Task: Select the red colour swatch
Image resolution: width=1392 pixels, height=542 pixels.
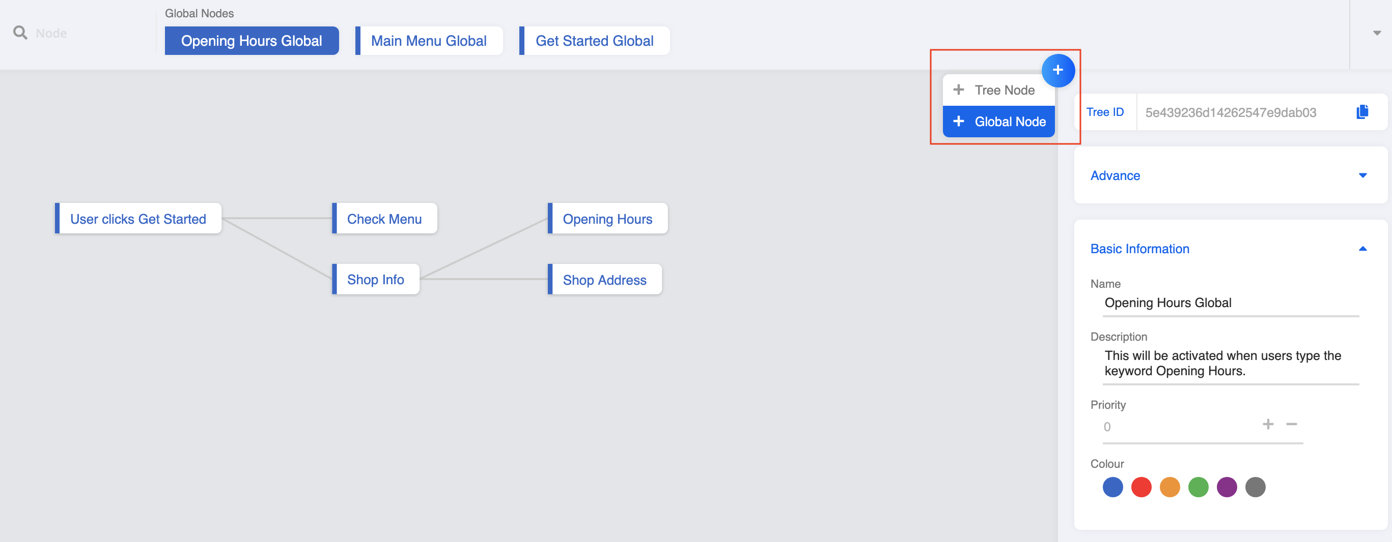Action: pos(1142,487)
